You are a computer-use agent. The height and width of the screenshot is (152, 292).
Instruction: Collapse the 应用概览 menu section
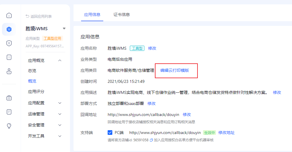(x=60, y=60)
